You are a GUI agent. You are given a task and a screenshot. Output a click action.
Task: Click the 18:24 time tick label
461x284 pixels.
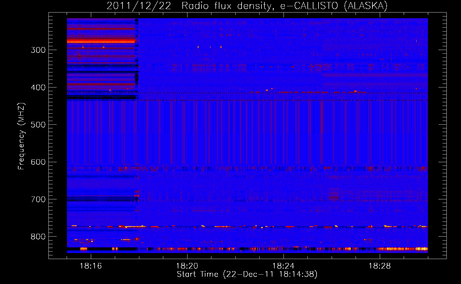point(283,266)
